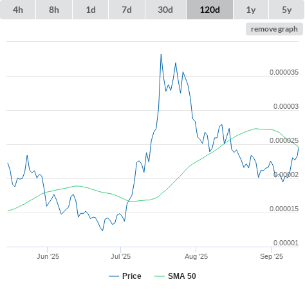Click the 0.00001 y-axis label

286,243
